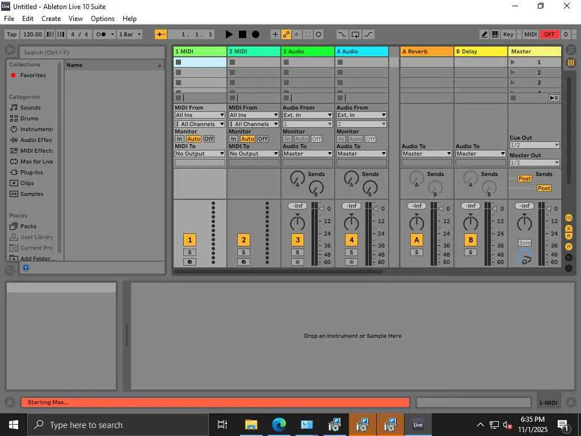The height and width of the screenshot is (436, 581).
Task: Open the Master Out dropdown
Action: click(534, 162)
